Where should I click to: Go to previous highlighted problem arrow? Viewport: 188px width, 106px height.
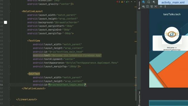(132, 2)
